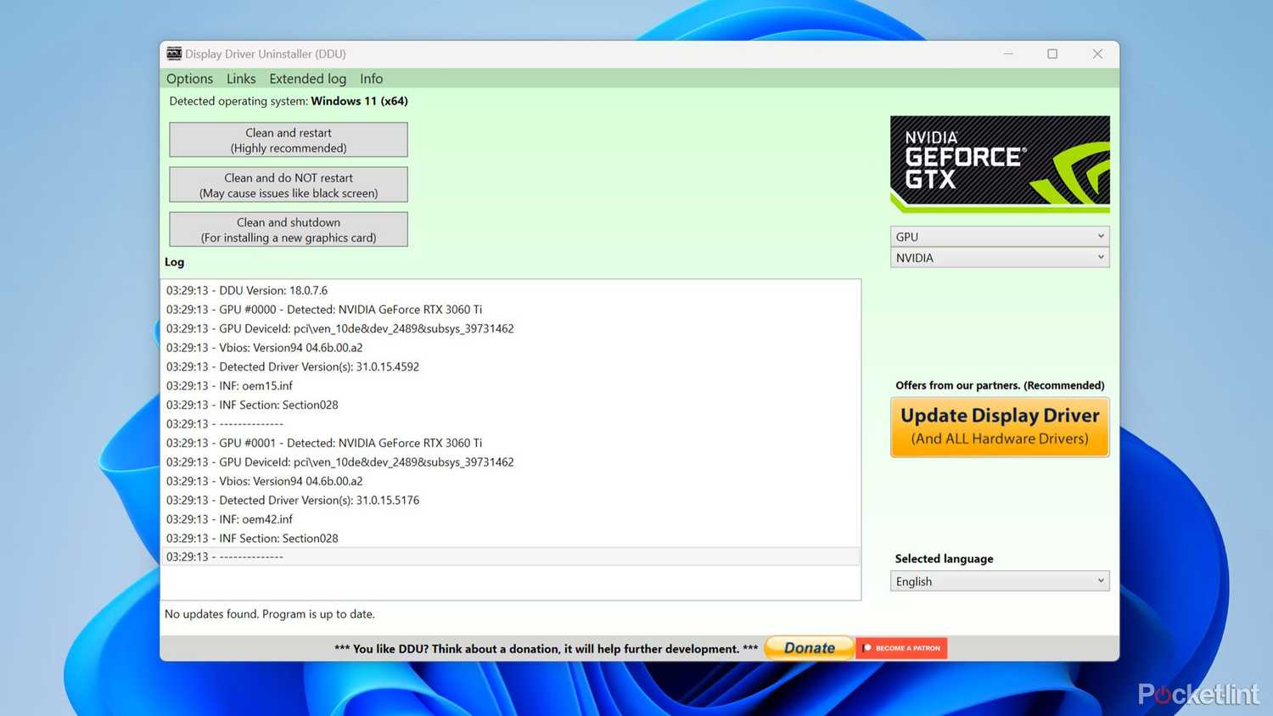Open the Info menu
The image size is (1273, 716).
[371, 78]
